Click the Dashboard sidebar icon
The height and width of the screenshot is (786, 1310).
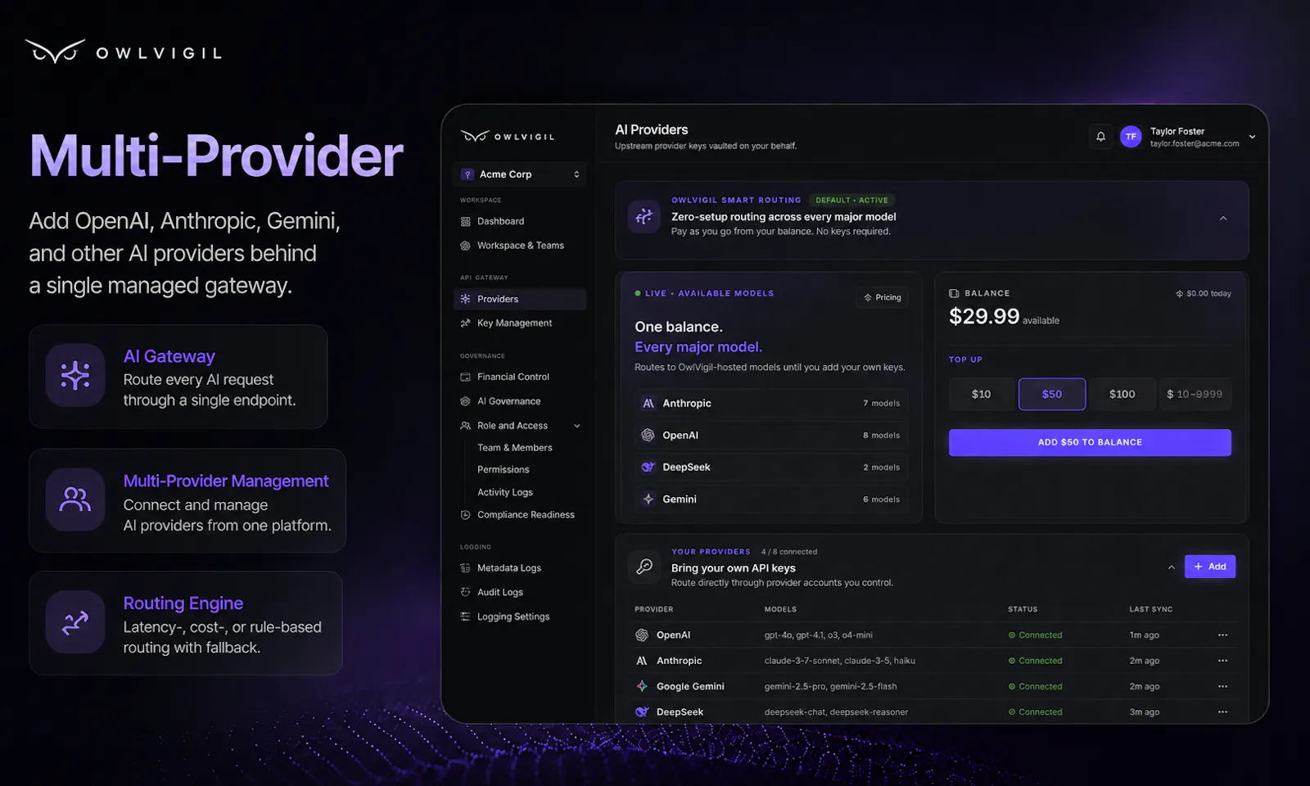coord(466,221)
